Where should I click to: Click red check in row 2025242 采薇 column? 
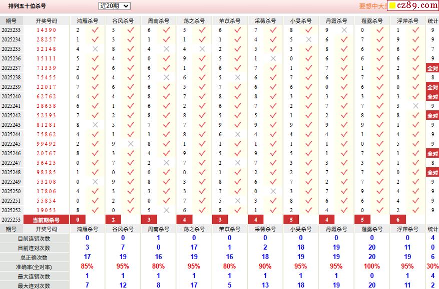point(273,115)
